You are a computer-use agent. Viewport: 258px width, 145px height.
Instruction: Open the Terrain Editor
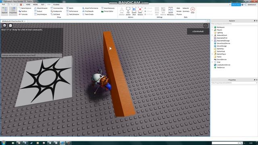point(107,11)
